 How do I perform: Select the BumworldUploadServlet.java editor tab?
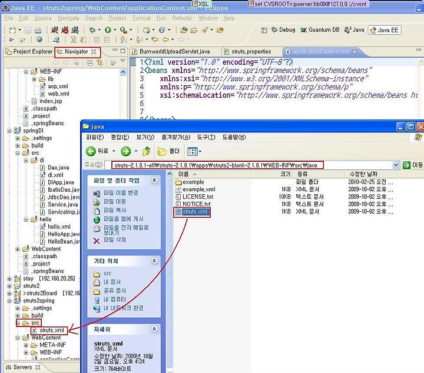pos(171,52)
